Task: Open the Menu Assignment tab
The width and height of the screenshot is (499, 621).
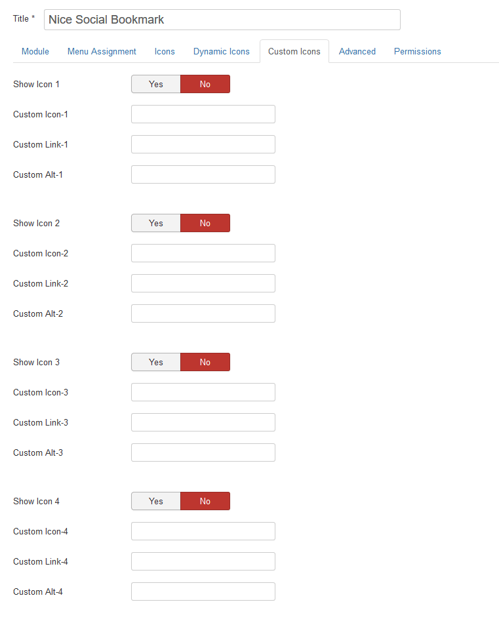Action: (x=102, y=51)
